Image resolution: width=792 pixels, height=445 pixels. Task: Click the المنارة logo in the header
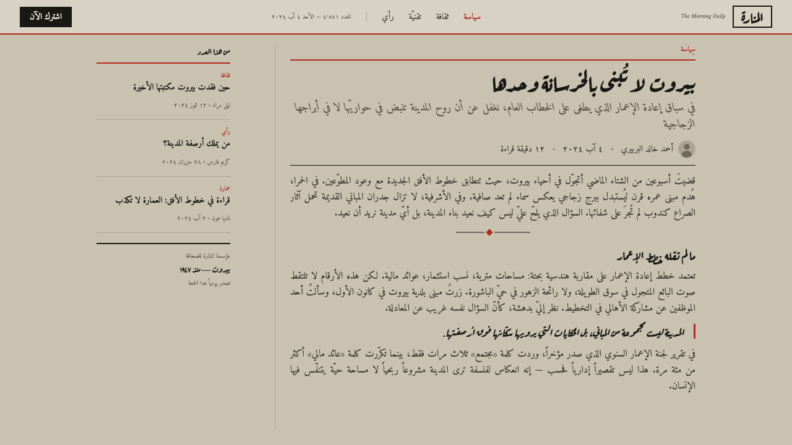point(752,17)
